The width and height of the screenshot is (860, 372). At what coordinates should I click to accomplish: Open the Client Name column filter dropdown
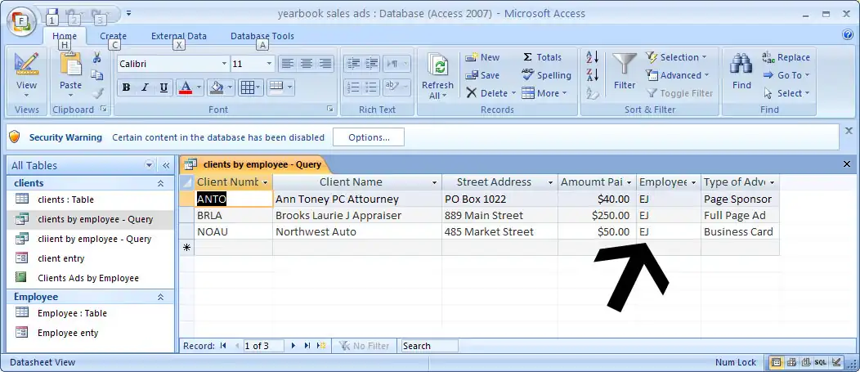[x=433, y=182]
